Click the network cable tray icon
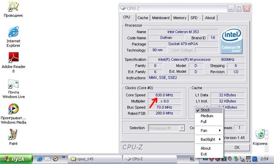 pos(242,159)
